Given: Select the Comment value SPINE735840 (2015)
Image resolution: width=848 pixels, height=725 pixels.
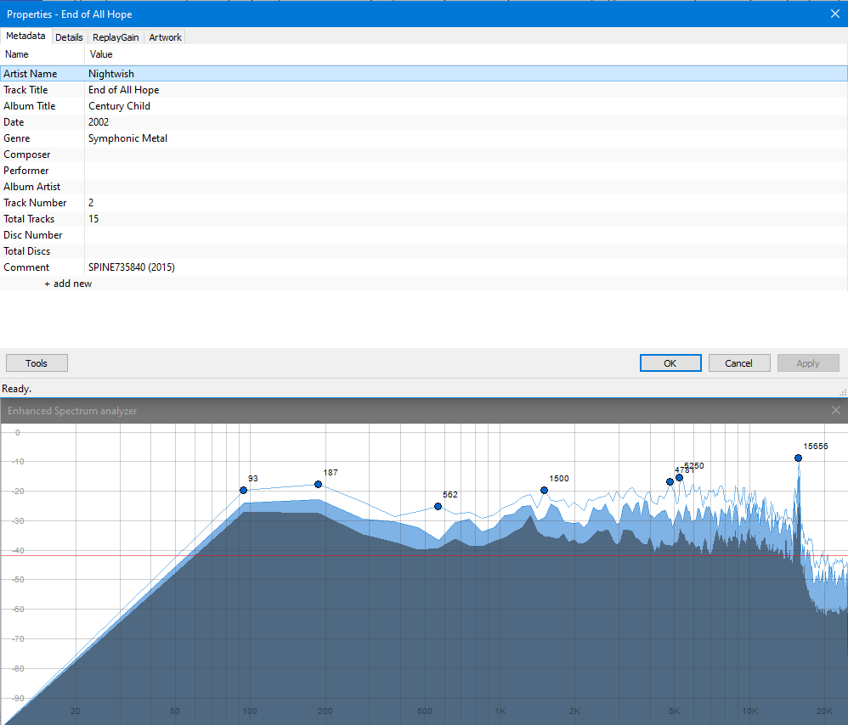Looking at the screenshot, I should [132, 267].
